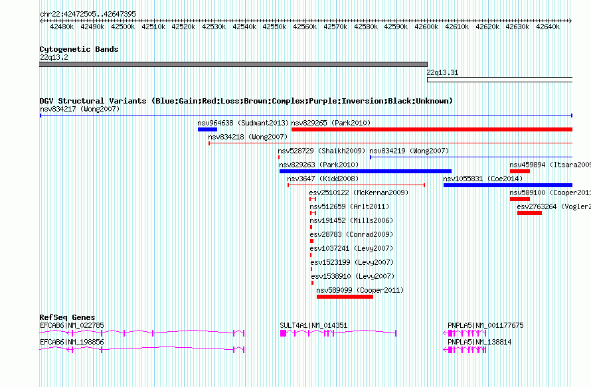The image size is (591, 387).
Task: Click esv1523199 (Levy2007) label
Action: click(352, 262)
